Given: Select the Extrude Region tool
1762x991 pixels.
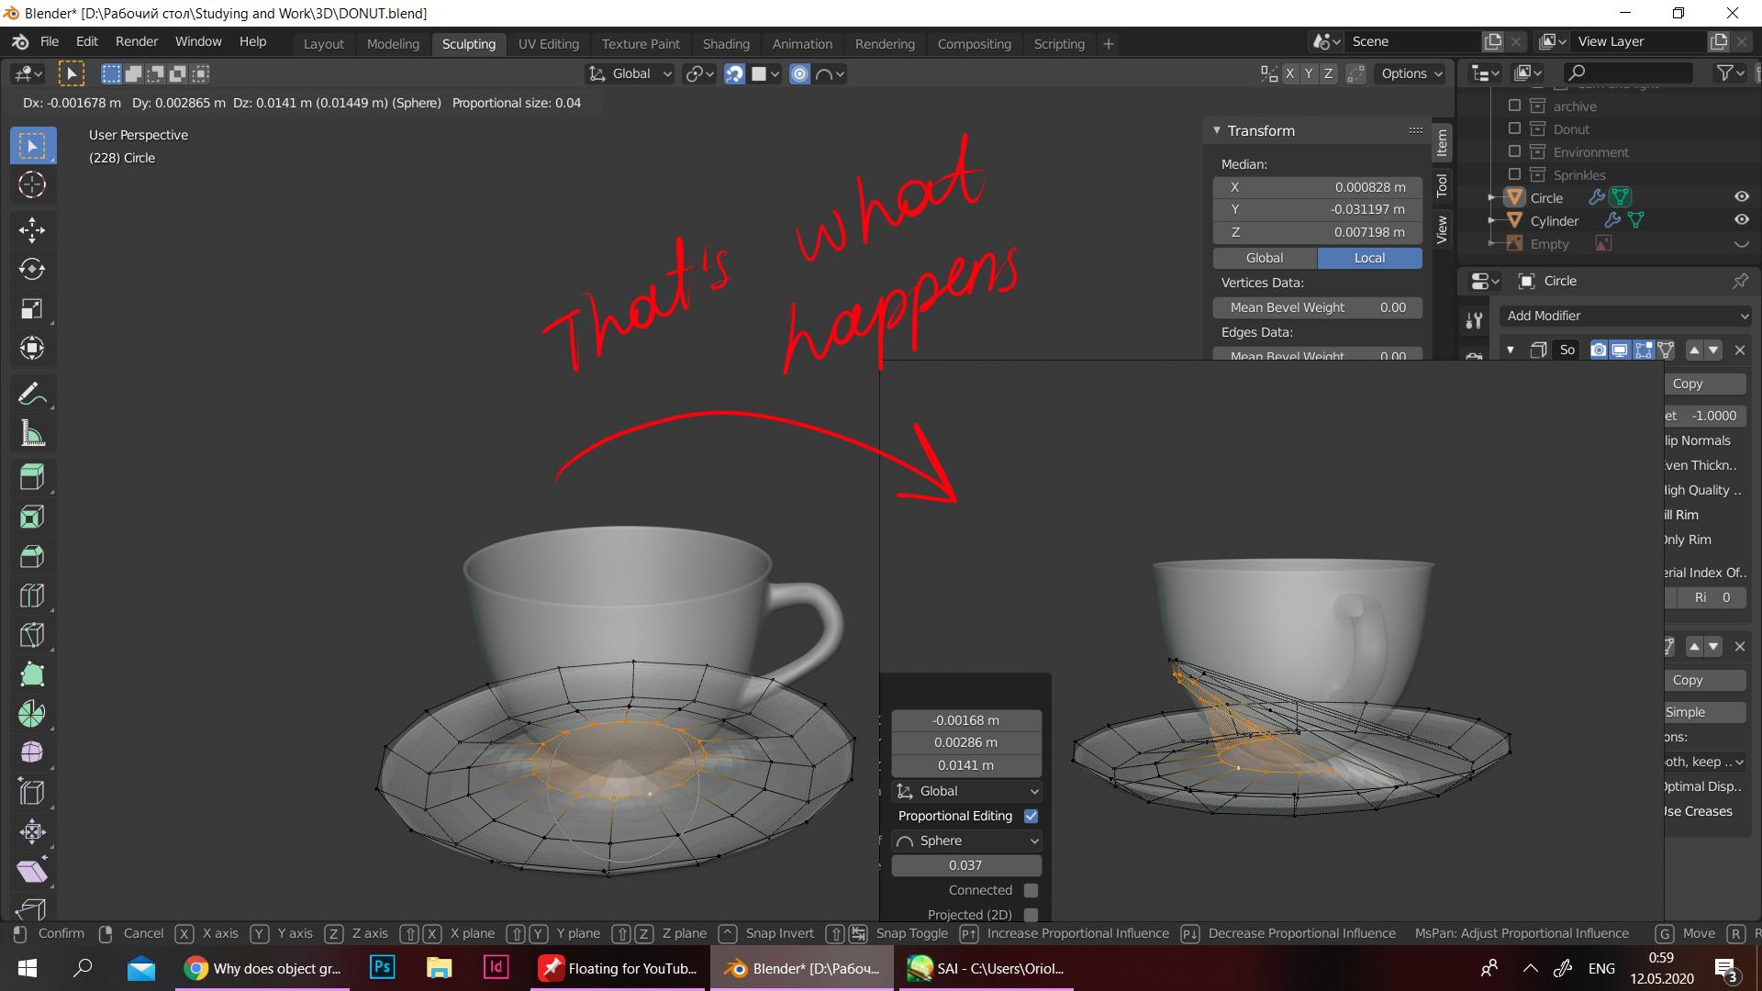Looking at the screenshot, I should (x=32, y=477).
